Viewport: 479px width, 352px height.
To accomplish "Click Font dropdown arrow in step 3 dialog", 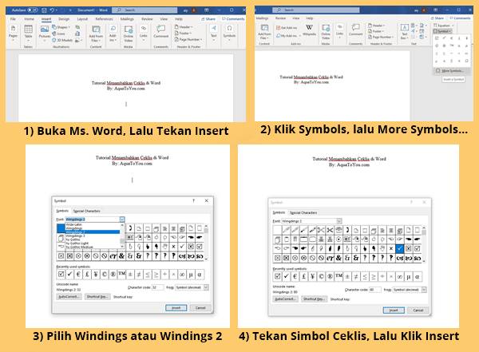I will click(x=122, y=220).
